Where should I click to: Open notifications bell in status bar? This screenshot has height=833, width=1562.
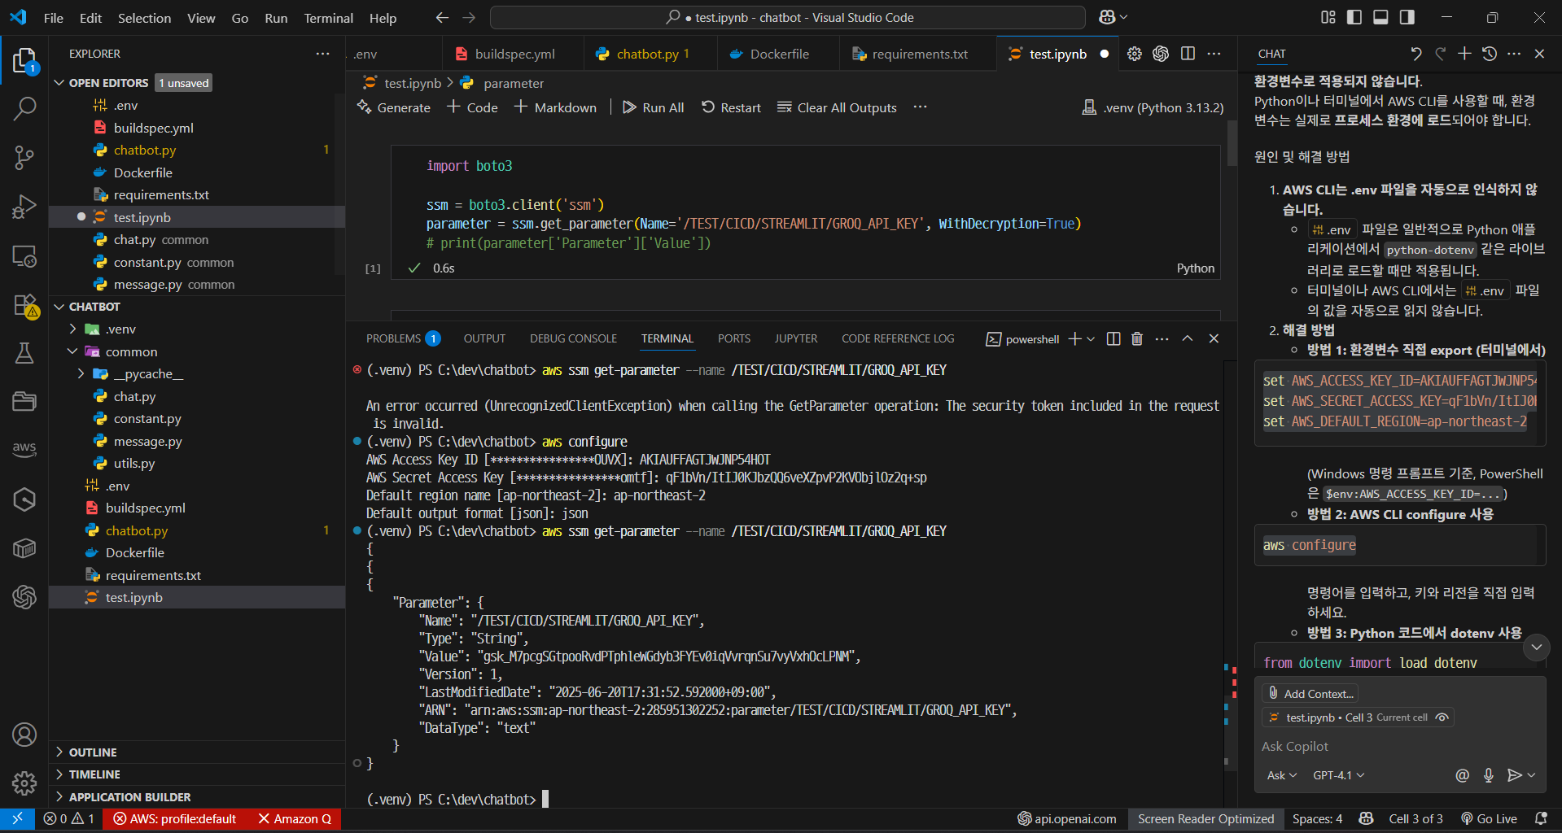1541,819
